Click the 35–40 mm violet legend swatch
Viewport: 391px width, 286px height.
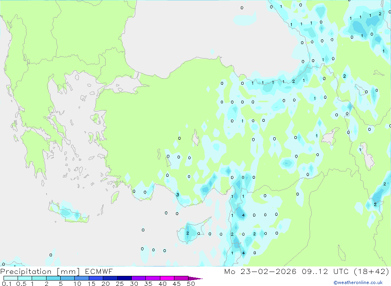[x=153, y=278]
